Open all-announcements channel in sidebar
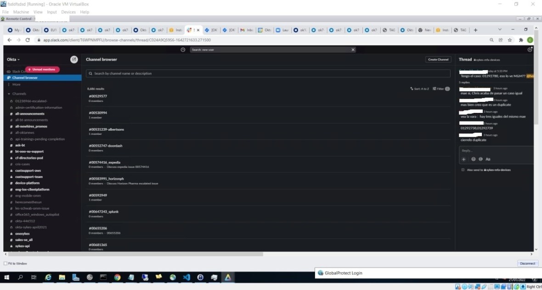This screenshot has width=542, height=290. (30, 114)
